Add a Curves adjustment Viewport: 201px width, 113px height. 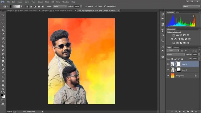tap(181, 35)
